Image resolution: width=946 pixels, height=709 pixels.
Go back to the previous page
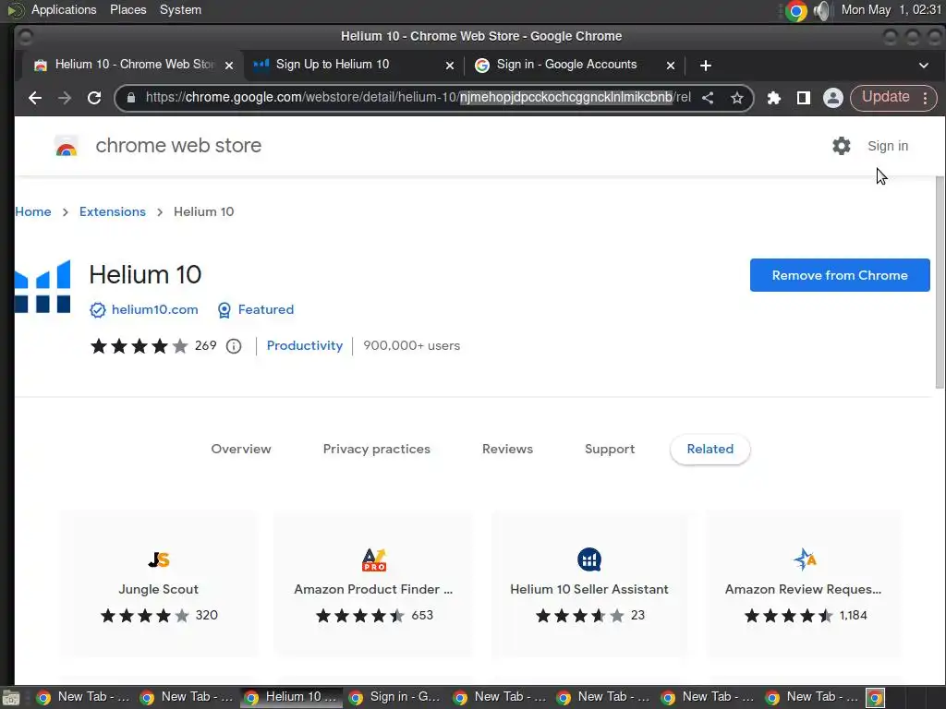(x=35, y=98)
